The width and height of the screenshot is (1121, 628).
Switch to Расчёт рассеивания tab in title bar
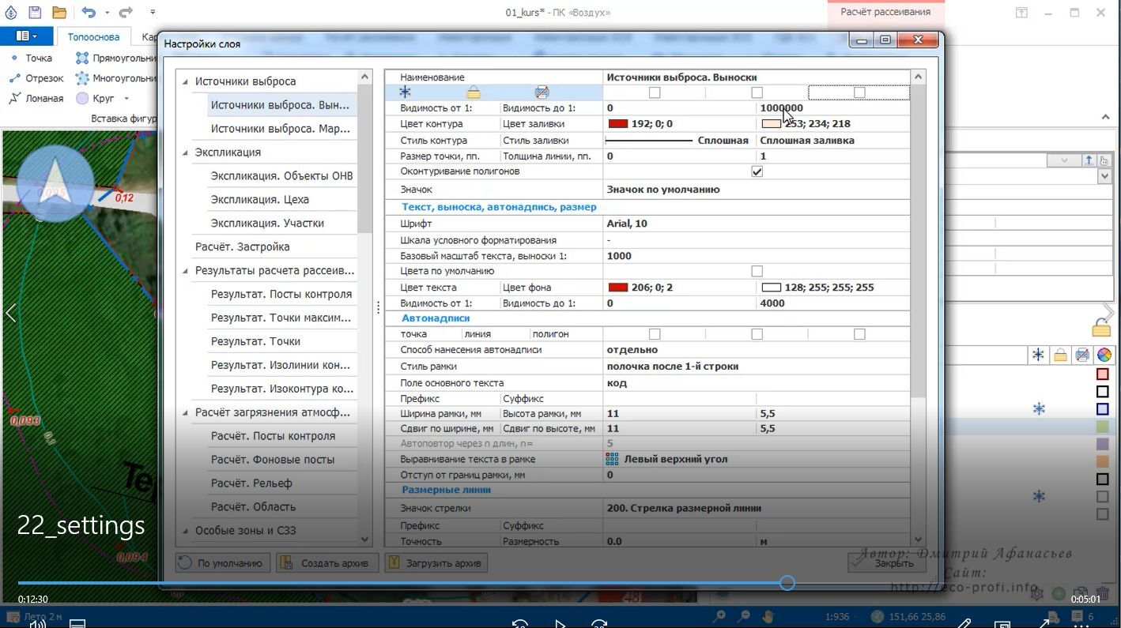pyautogui.click(x=885, y=12)
